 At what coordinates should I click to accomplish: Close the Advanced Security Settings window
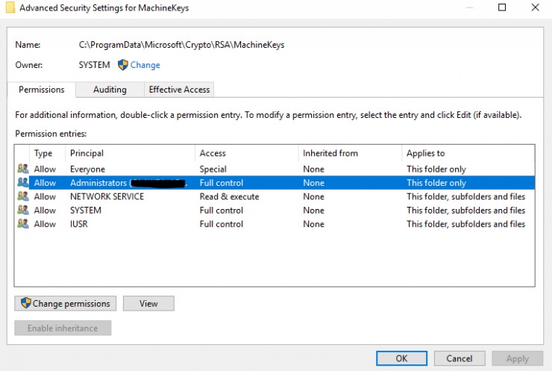[x=535, y=7]
